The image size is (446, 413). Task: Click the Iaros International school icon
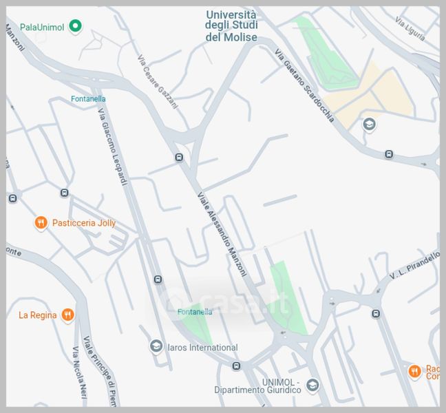[156, 346]
